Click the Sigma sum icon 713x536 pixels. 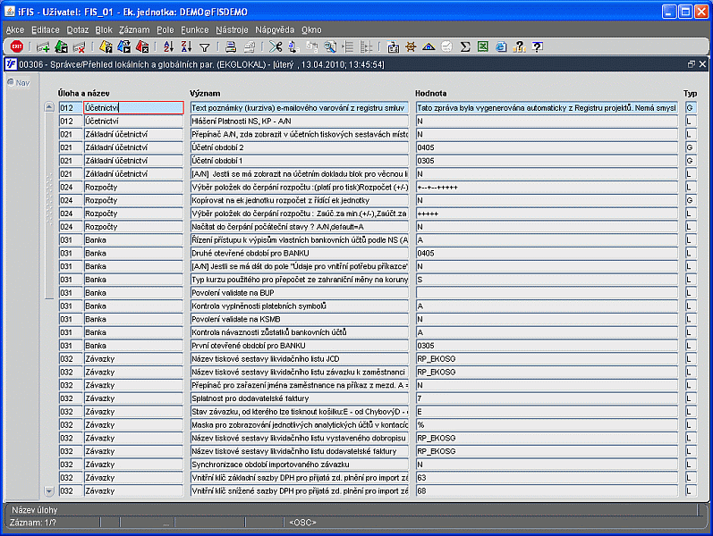tap(464, 46)
